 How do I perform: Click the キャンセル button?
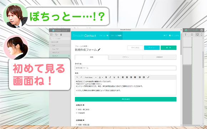[x=135, y=48]
